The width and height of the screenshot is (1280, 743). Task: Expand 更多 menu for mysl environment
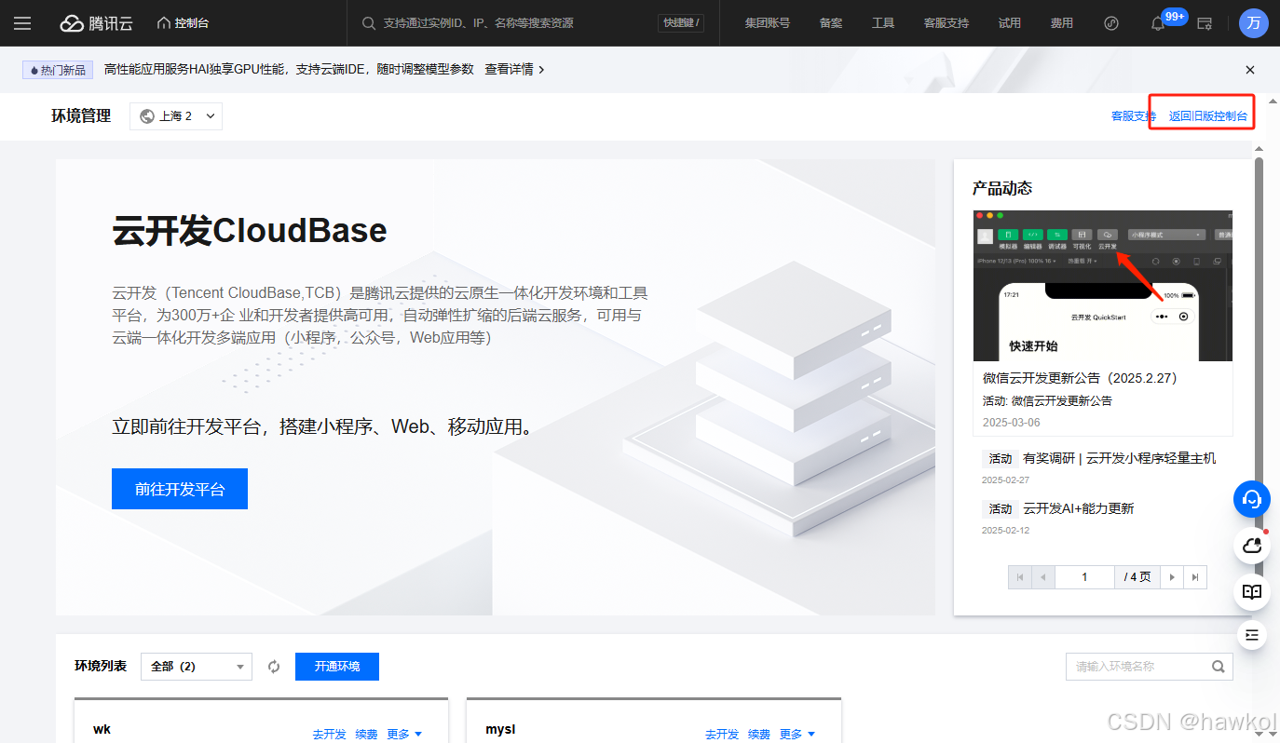(797, 735)
